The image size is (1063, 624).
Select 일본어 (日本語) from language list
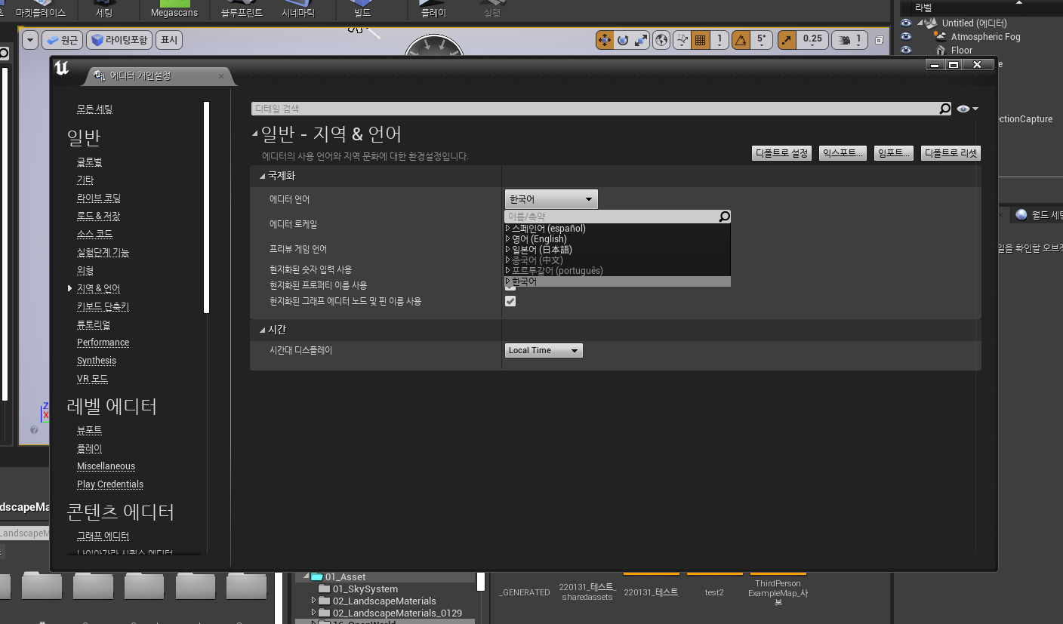[542, 249]
